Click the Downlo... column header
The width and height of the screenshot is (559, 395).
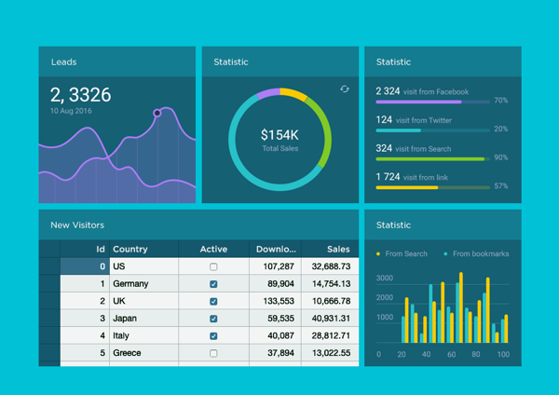[x=276, y=249]
